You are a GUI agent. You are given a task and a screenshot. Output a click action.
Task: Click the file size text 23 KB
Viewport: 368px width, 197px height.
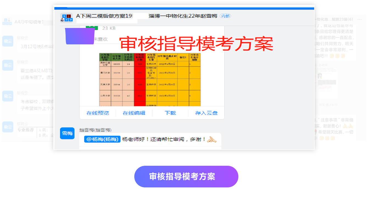pyautogui.click(x=109, y=28)
